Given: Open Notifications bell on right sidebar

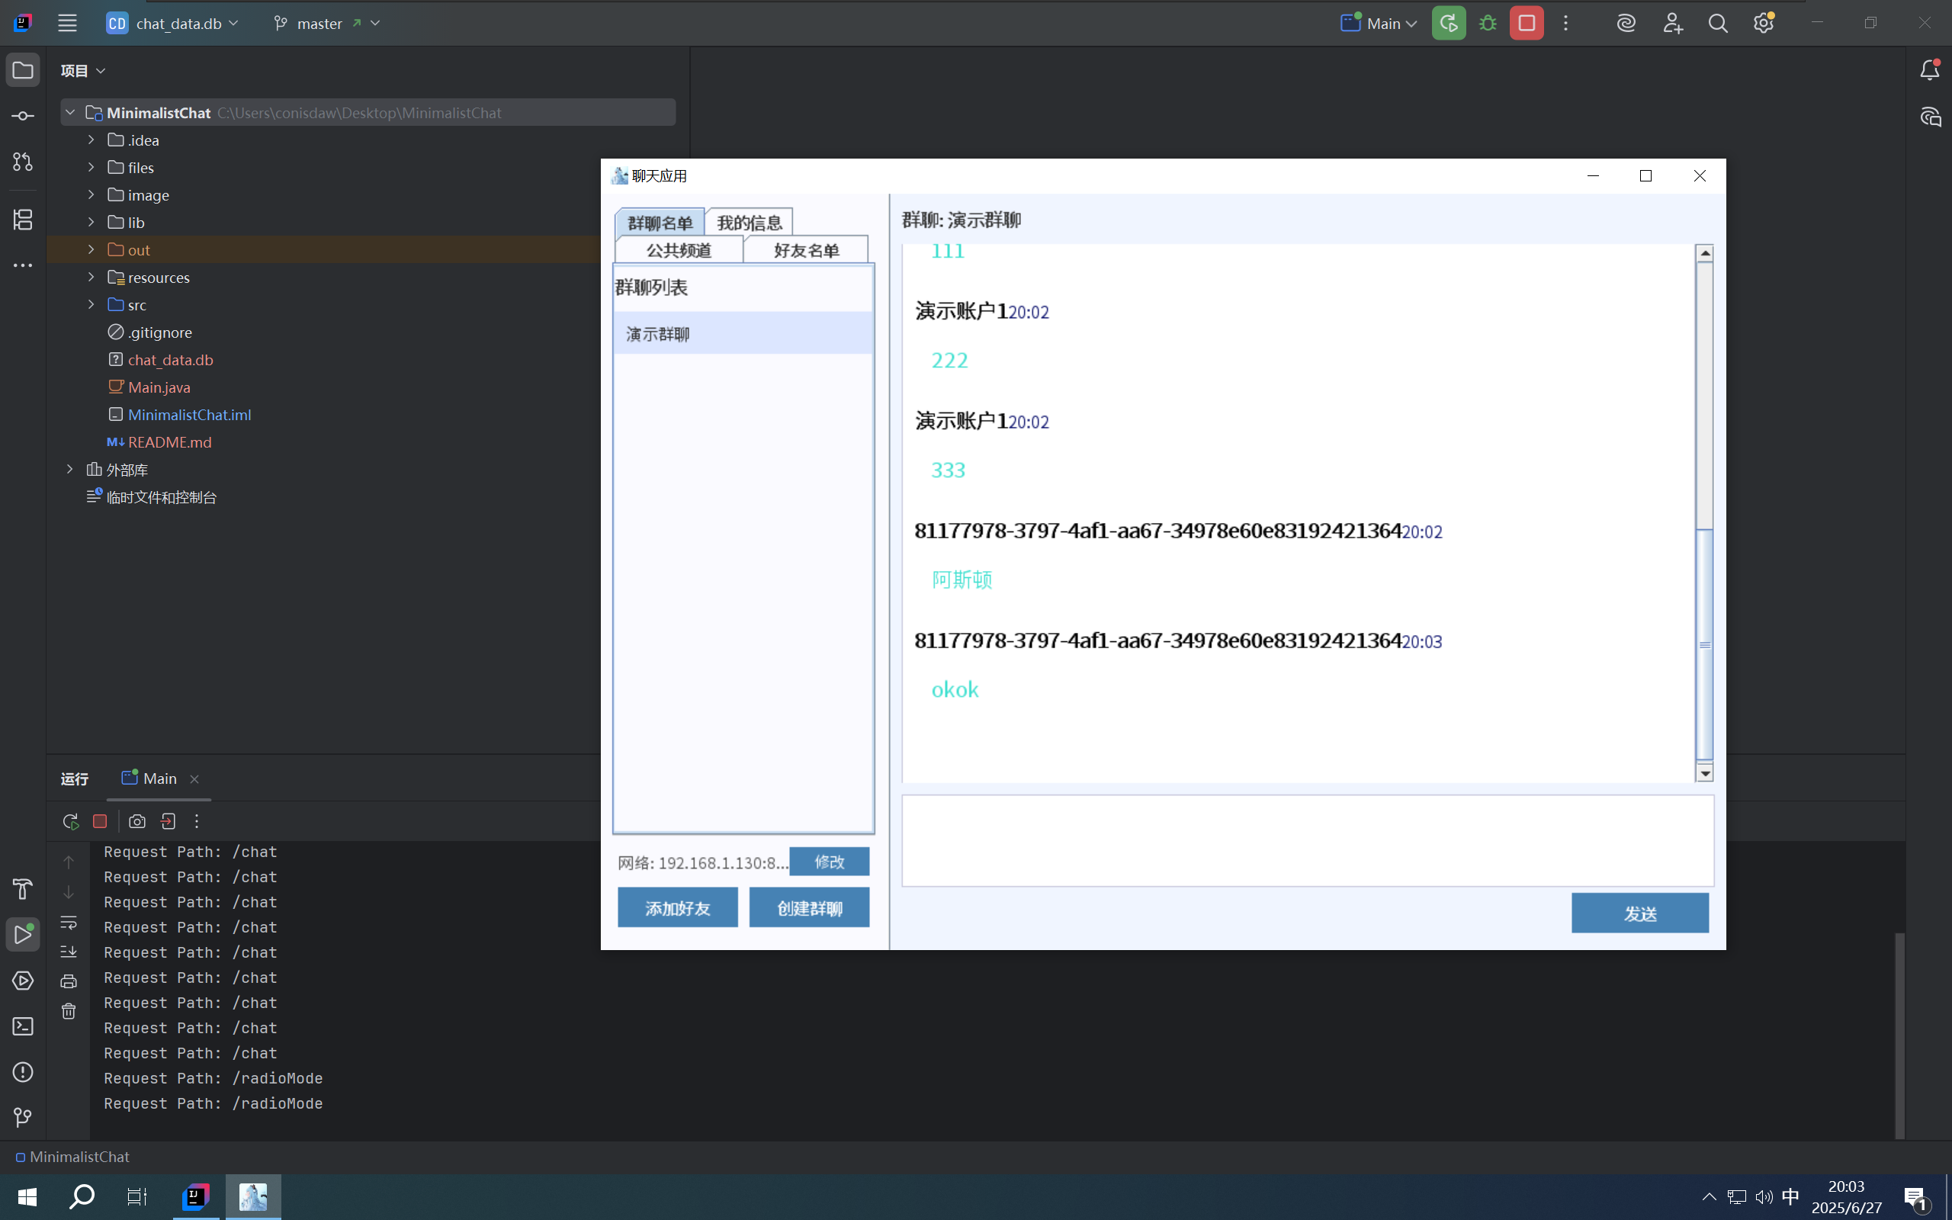Looking at the screenshot, I should click(1929, 71).
